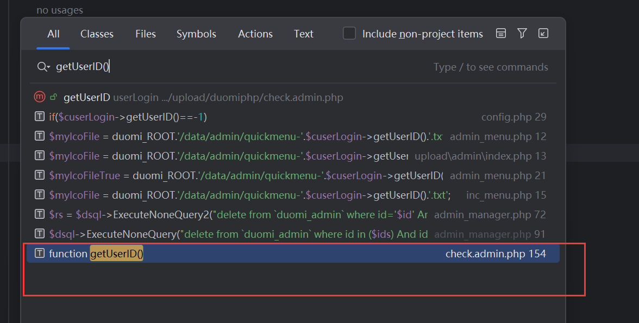Open the admin_menu.php 12 result
The height and width of the screenshot is (323, 639).
pyautogui.click(x=293, y=136)
